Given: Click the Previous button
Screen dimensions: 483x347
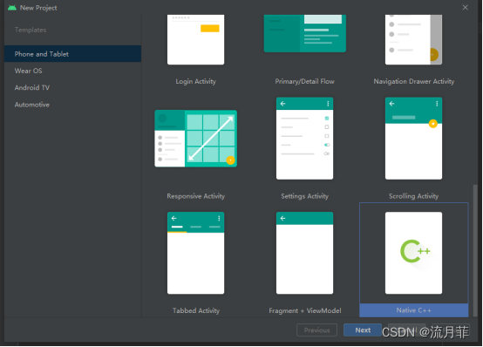Looking at the screenshot, I should coord(316,330).
